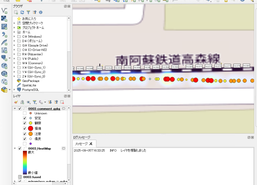Click the Add Vector Layer icon in left toolbar
This screenshot has height=185, width=257.
[x=4, y=10]
